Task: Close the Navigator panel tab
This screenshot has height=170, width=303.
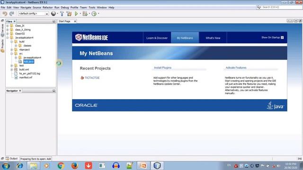Action: (x=20, y=91)
